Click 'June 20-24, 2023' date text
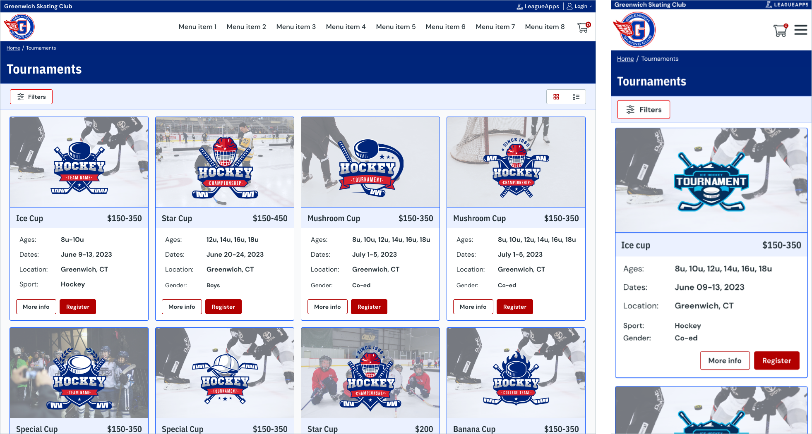 tap(235, 255)
